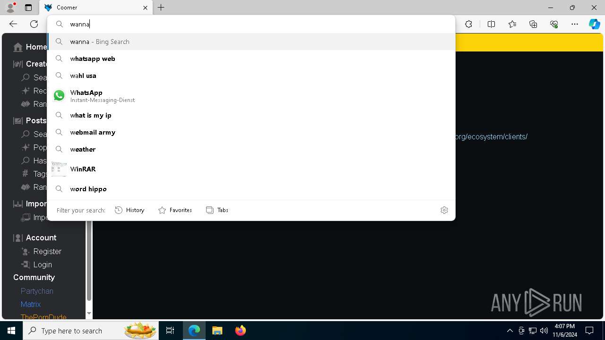This screenshot has width=605, height=340.
Task: Toggle the split screen icon
Action: (x=491, y=24)
